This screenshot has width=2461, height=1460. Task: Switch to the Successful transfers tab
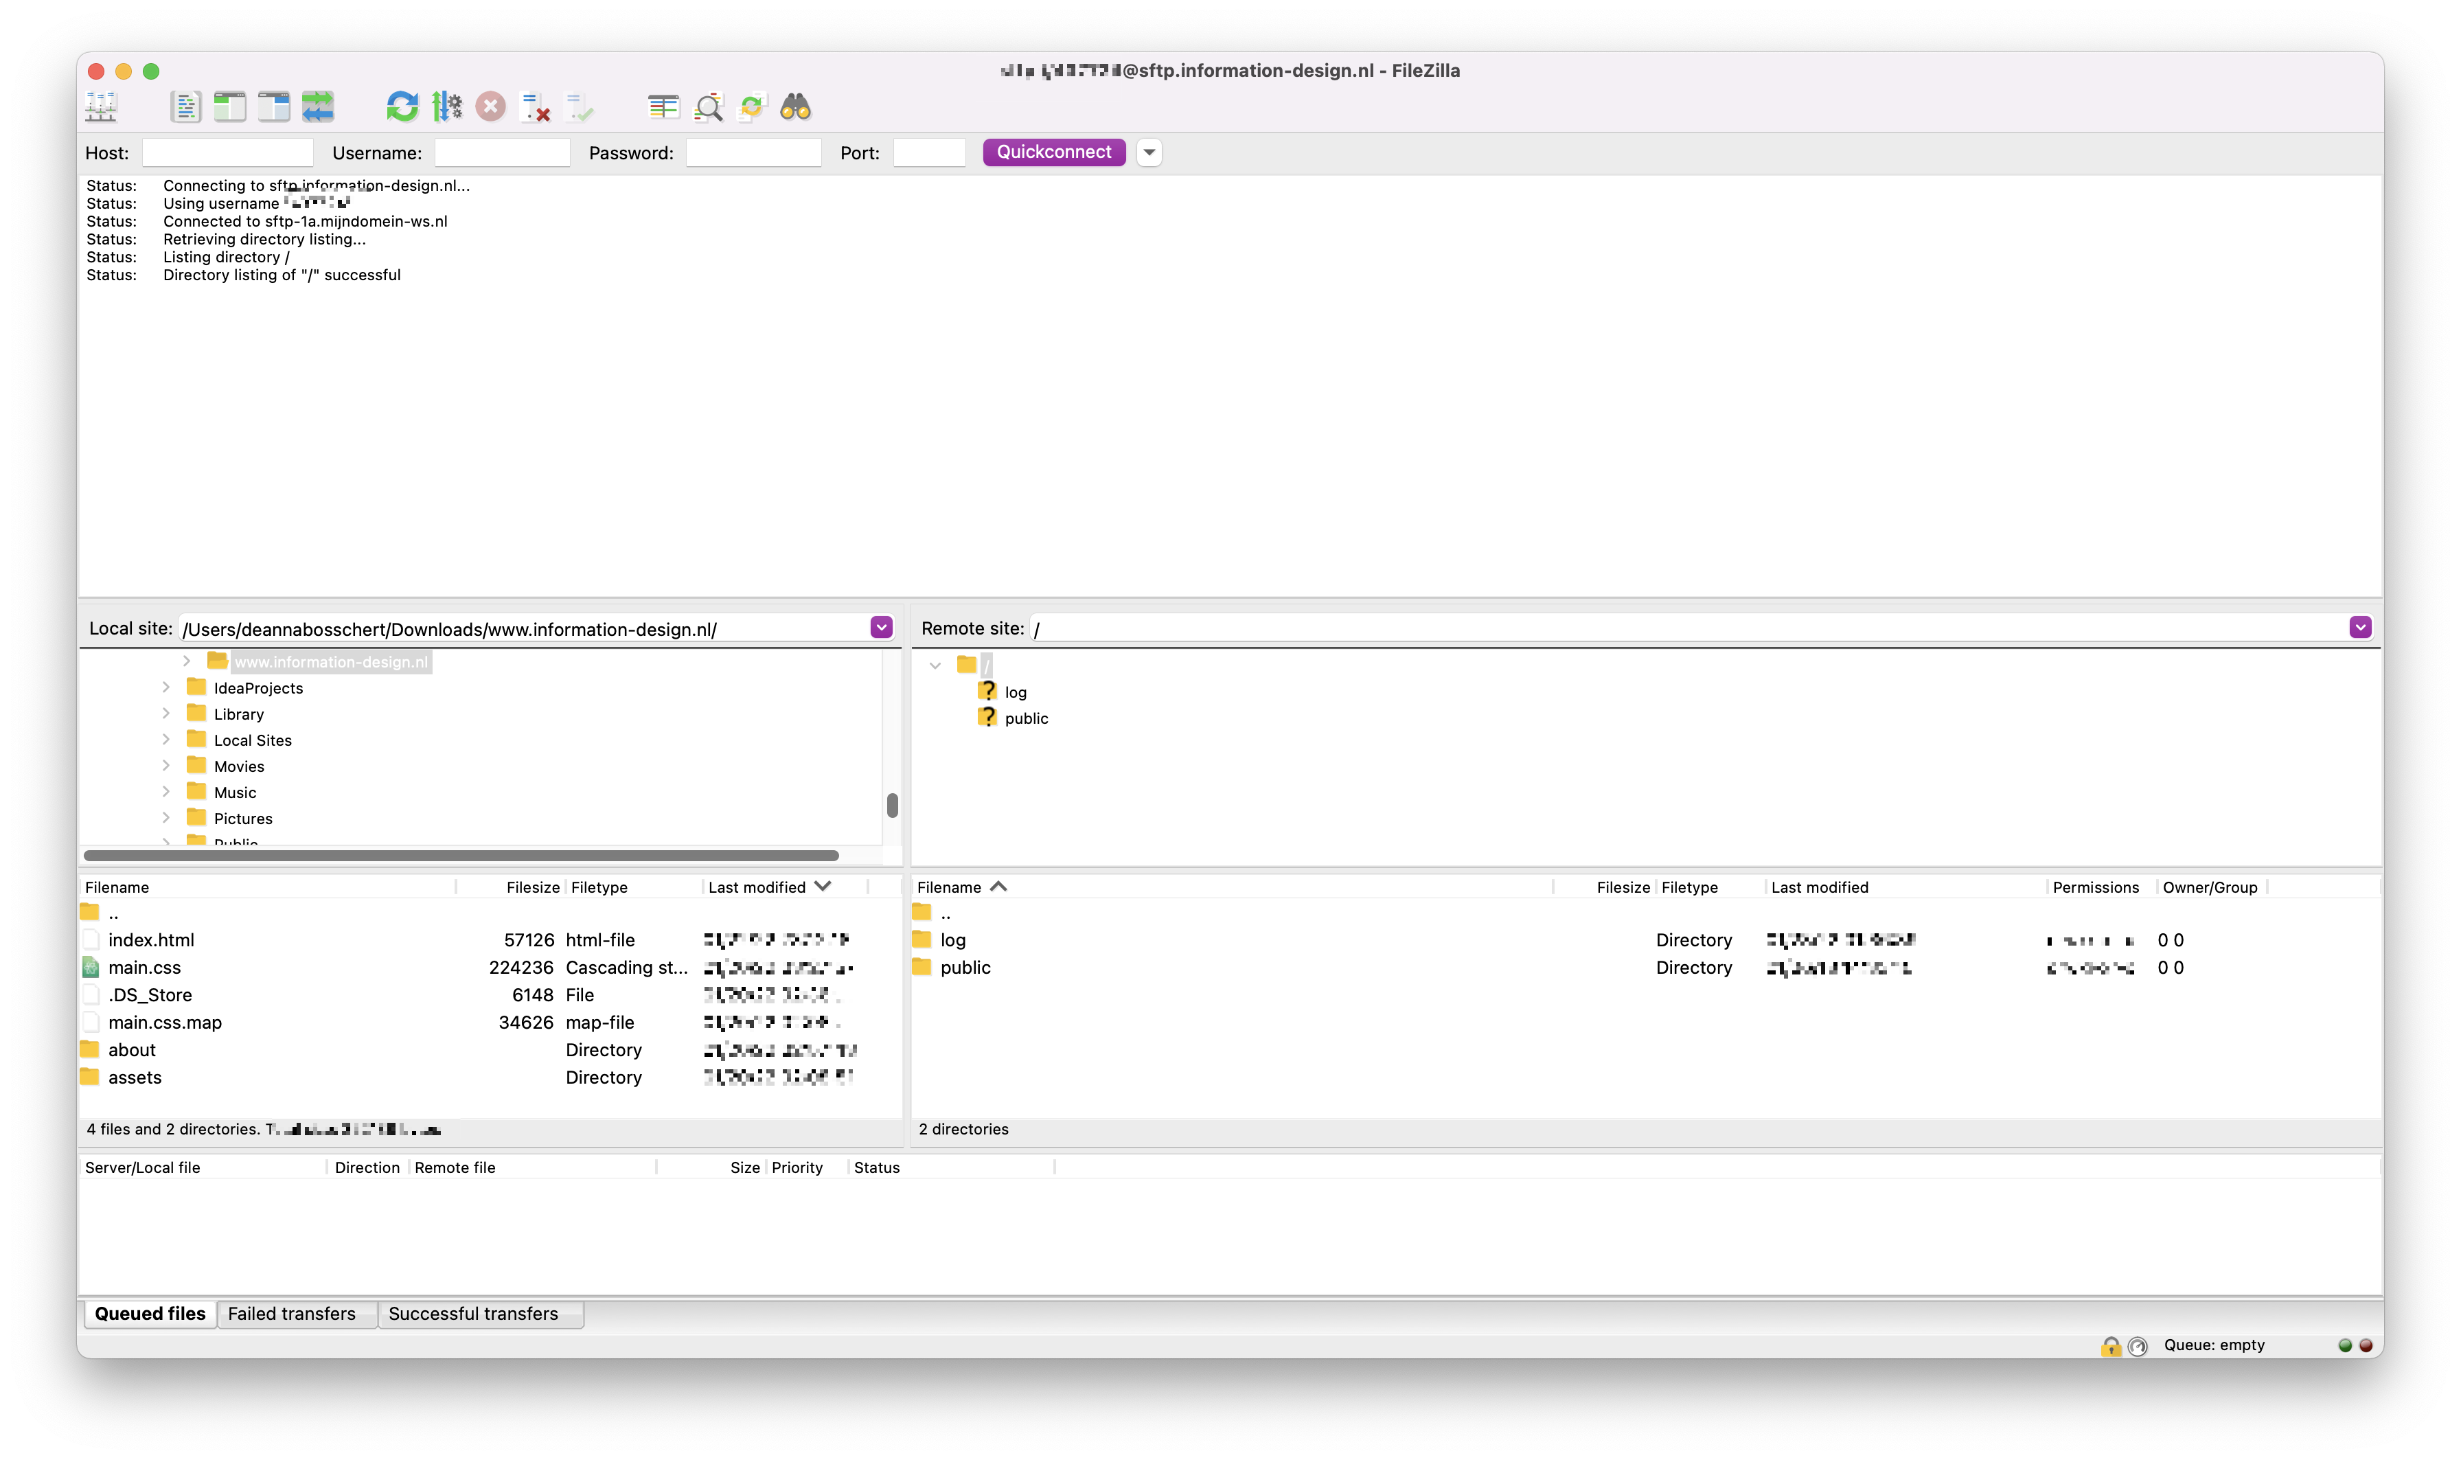[x=473, y=1314]
